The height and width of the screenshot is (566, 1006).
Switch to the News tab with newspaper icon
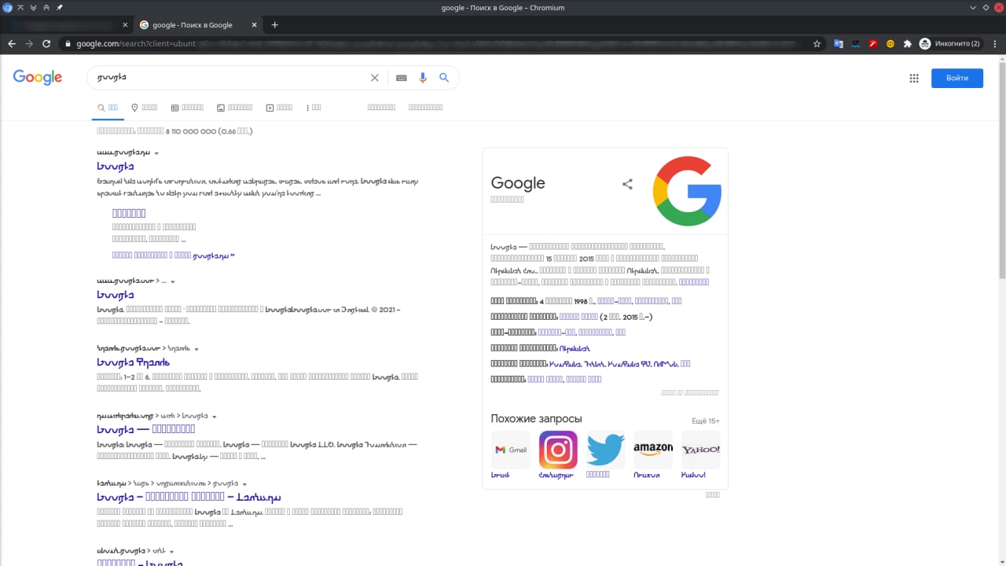(x=187, y=108)
